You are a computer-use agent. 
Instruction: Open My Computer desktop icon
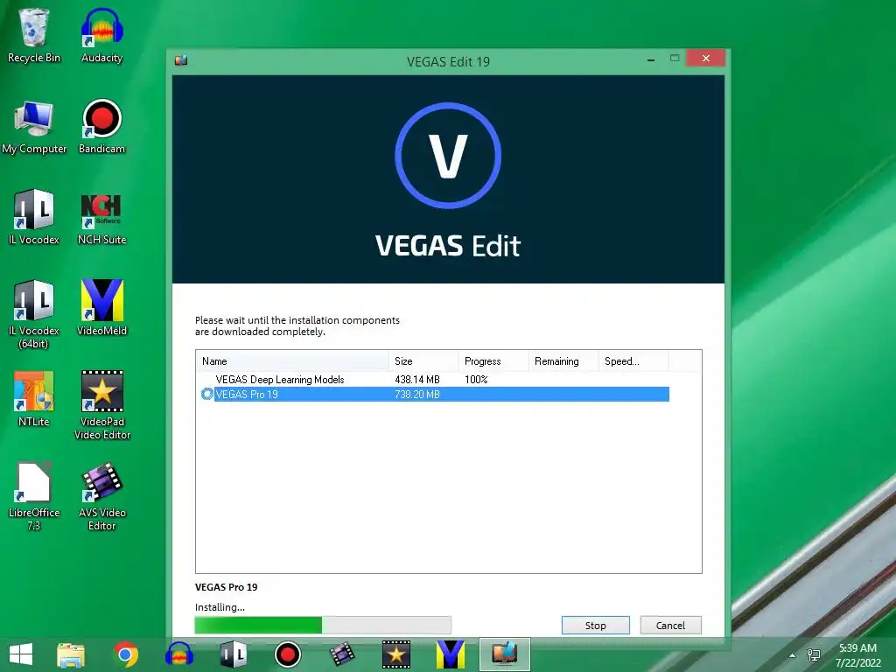34,127
